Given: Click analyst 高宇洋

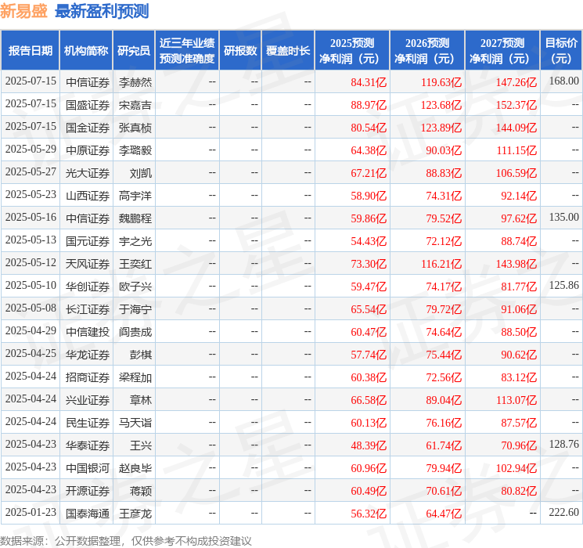Looking at the screenshot, I should [x=135, y=196].
